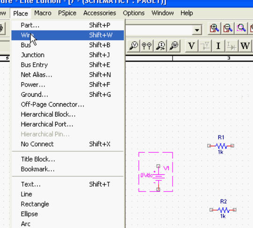Click the Zoom to Area icon
This screenshot has height=228, width=253.
241,28
